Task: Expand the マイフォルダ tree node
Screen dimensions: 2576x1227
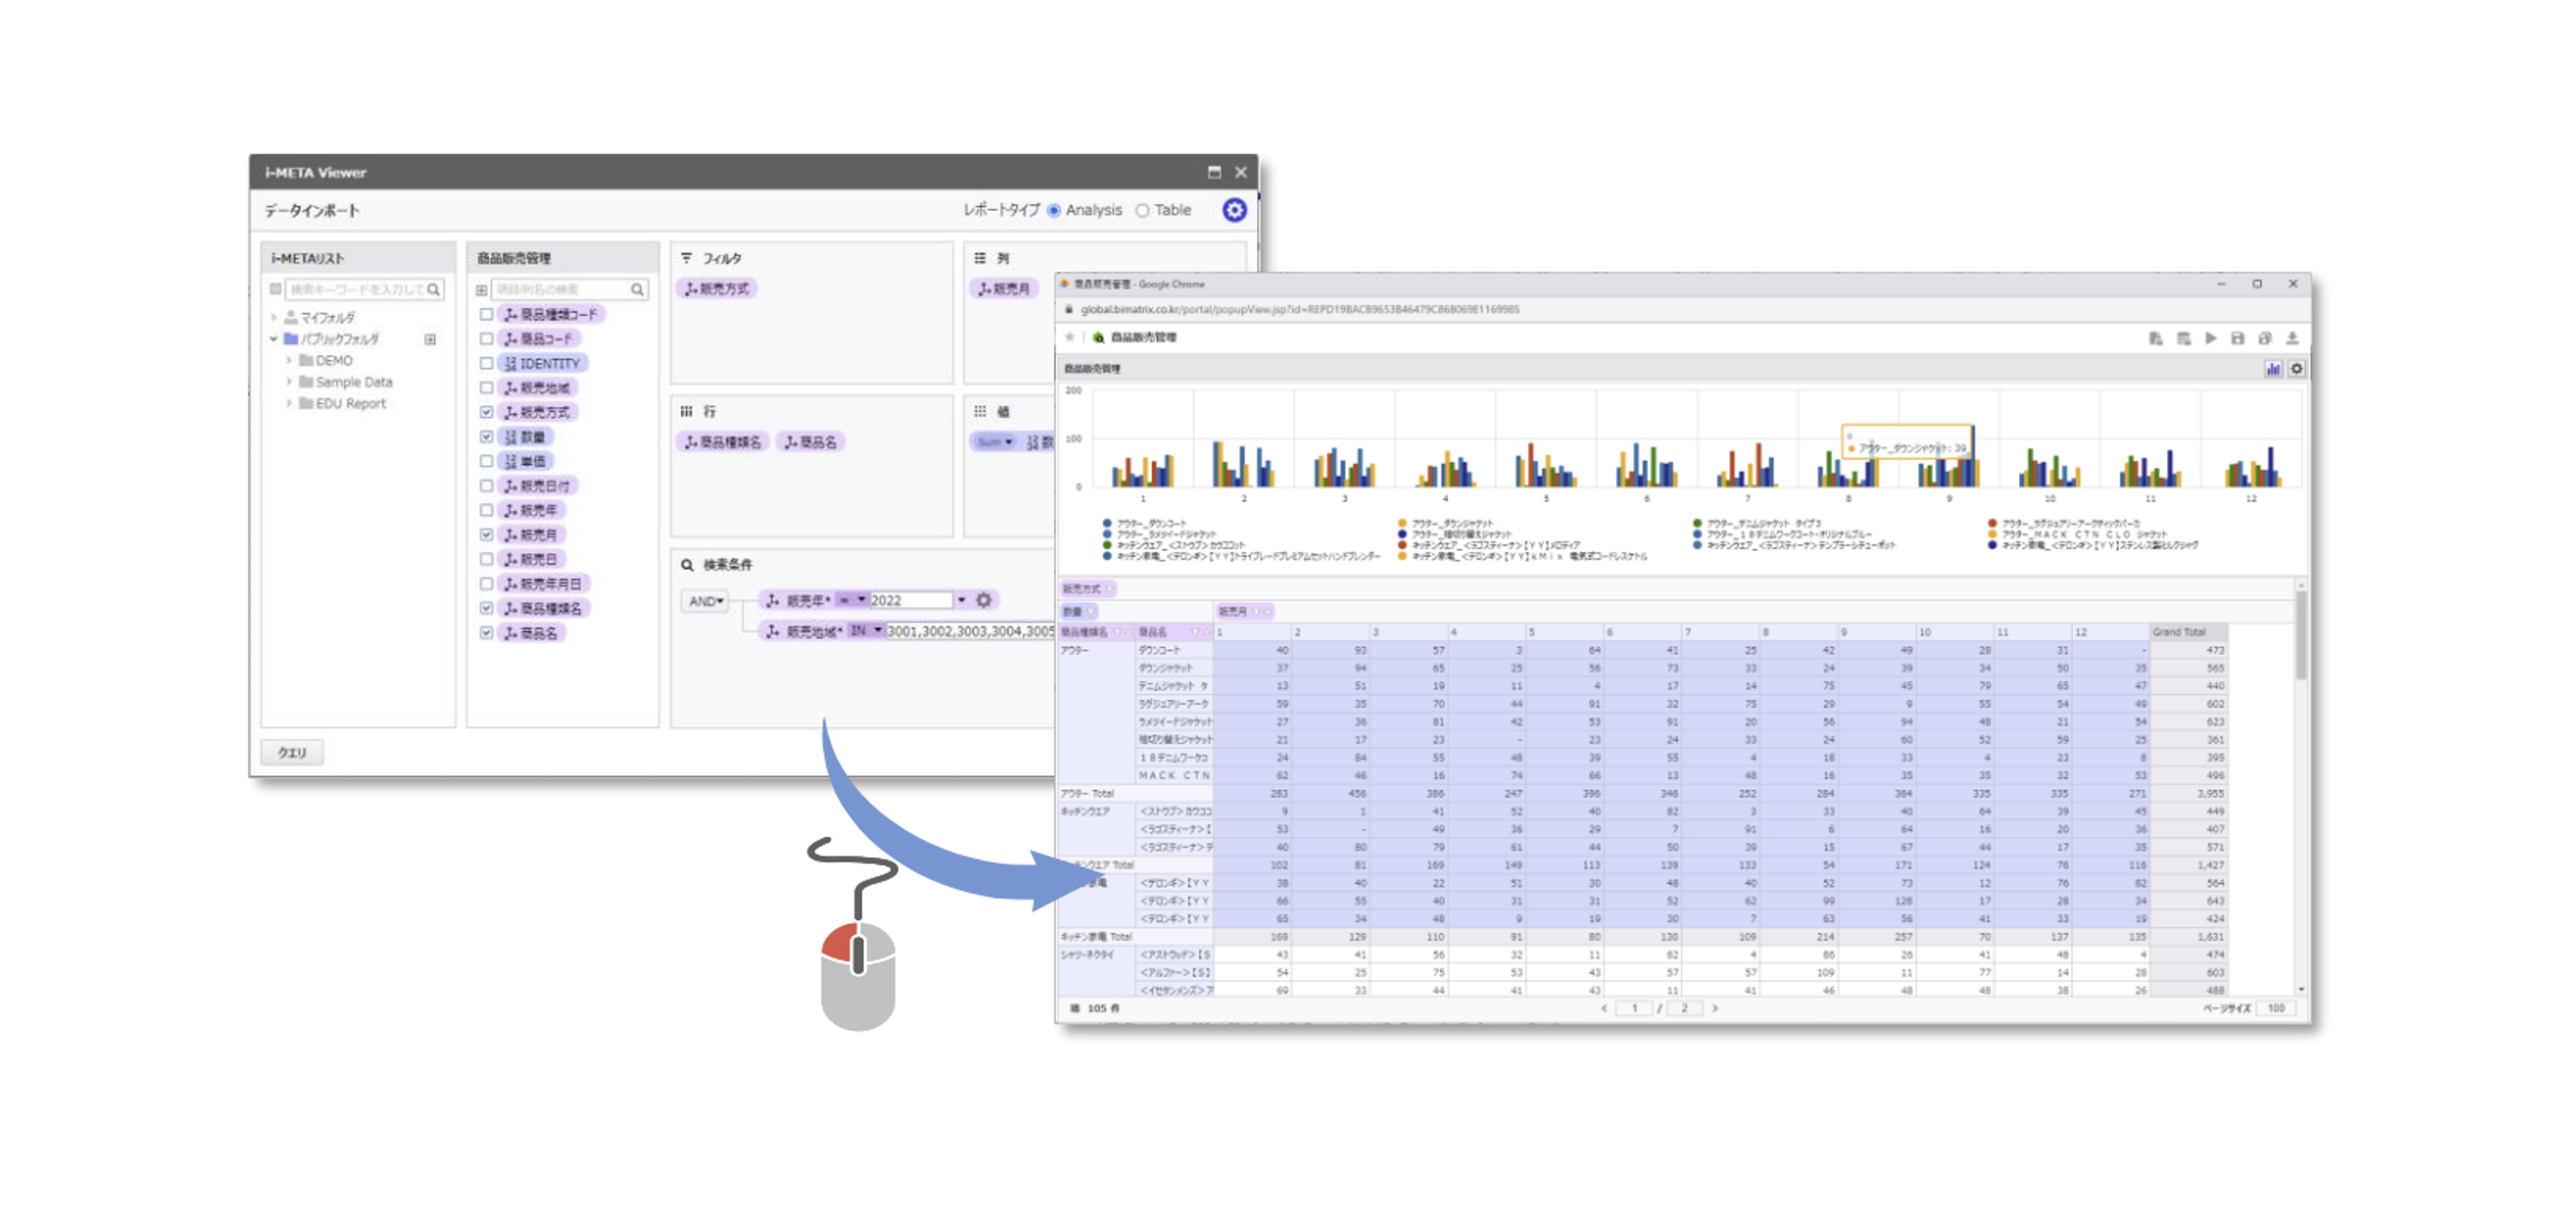Action: pyautogui.click(x=273, y=317)
